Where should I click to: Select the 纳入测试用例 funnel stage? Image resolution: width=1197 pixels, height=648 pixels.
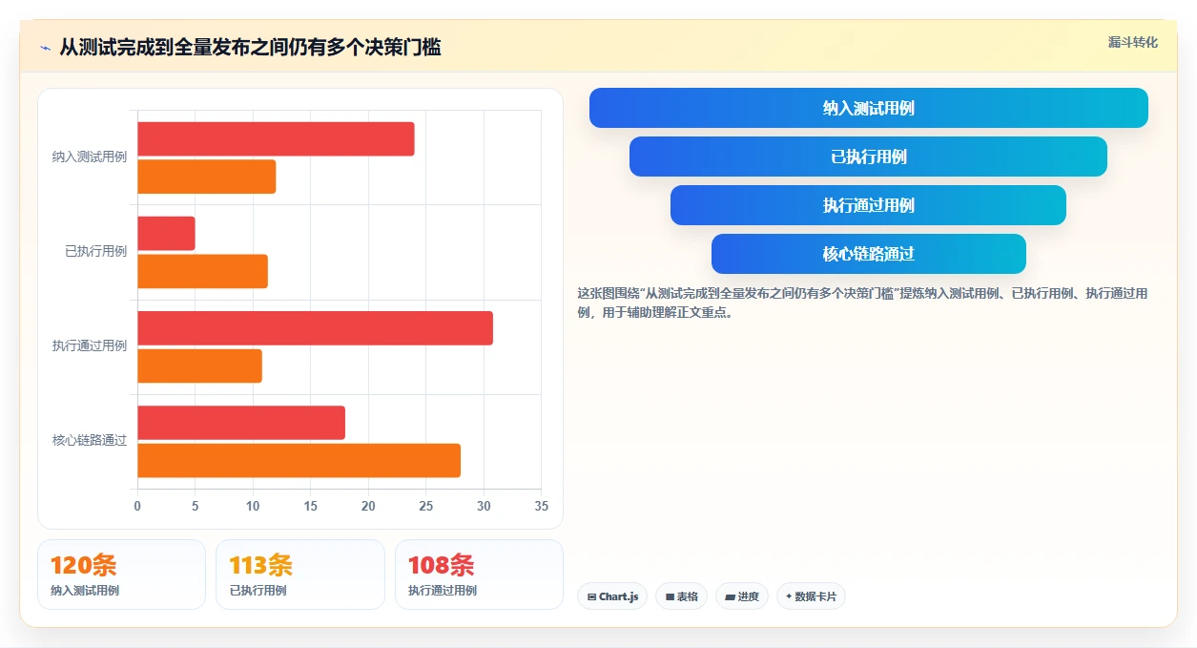coord(868,108)
